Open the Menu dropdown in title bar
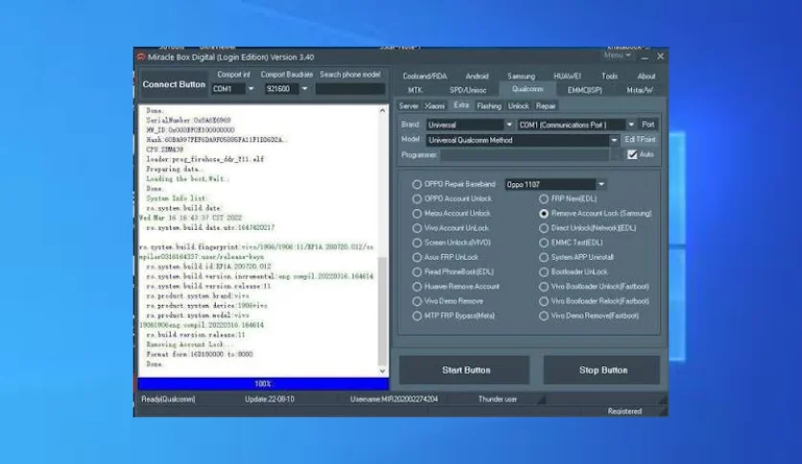The height and width of the screenshot is (464, 802). pyautogui.click(x=618, y=56)
